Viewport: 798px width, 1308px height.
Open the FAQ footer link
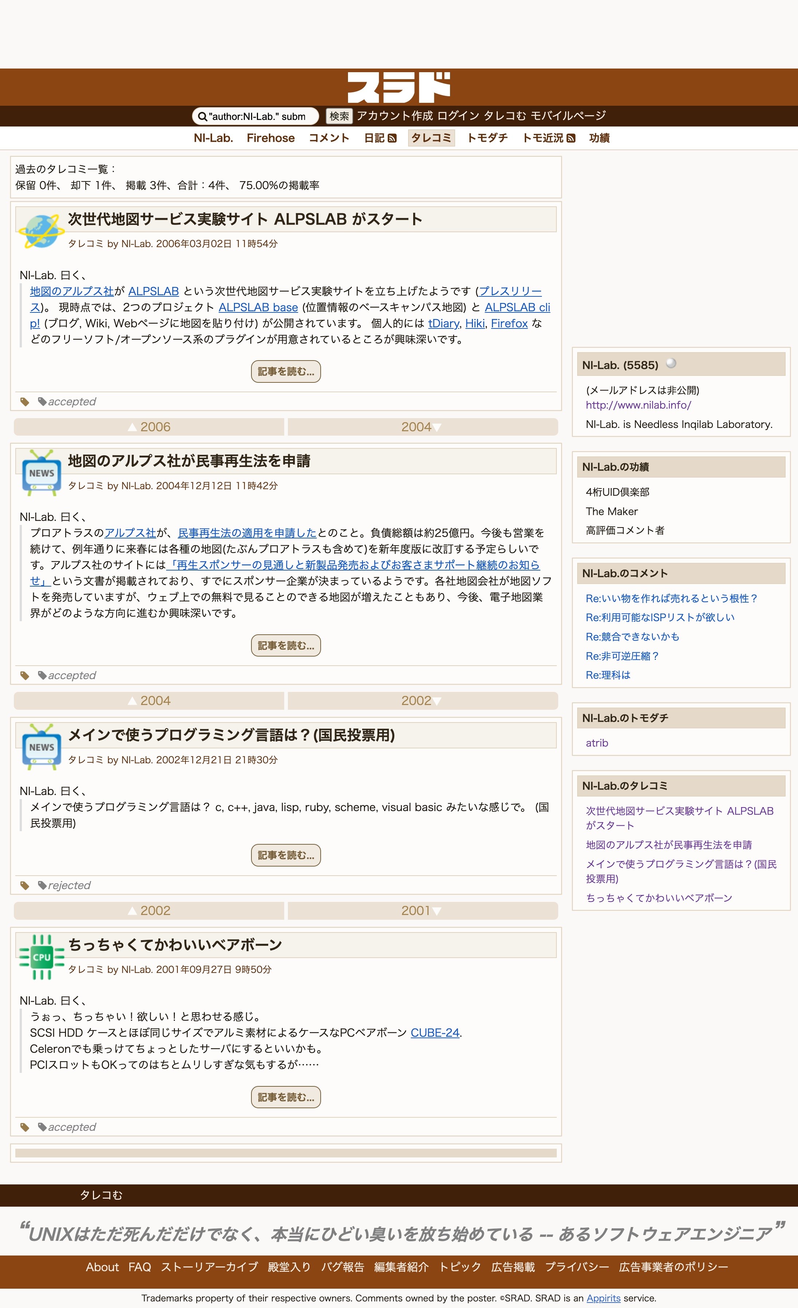(x=140, y=1267)
